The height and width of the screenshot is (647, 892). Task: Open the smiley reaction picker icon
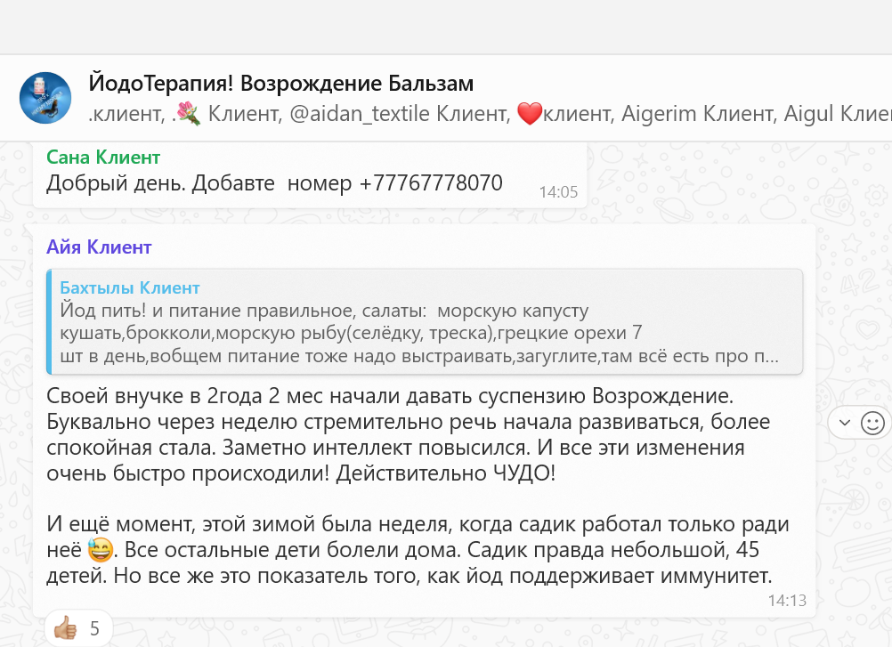(x=872, y=423)
